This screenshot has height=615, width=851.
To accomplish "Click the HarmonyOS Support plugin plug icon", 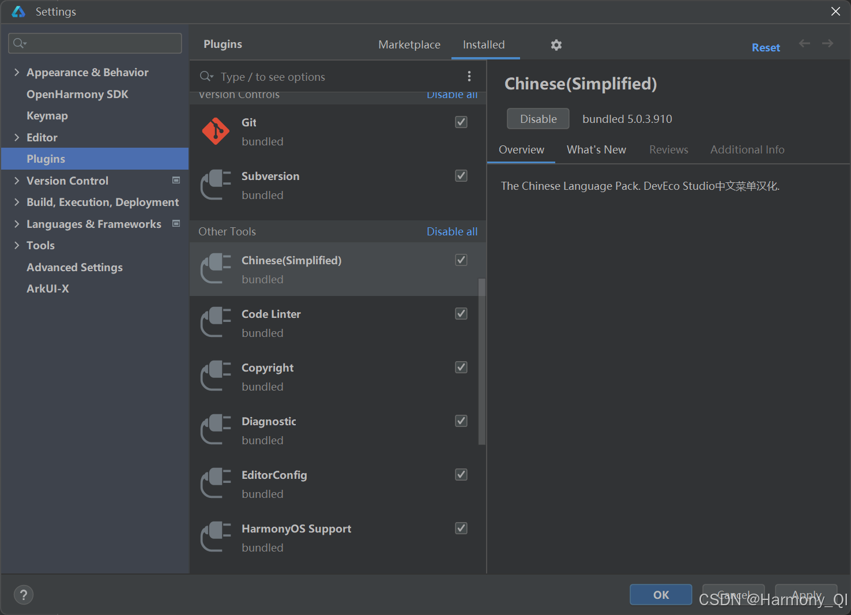I will pyautogui.click(x=216, y=537).
